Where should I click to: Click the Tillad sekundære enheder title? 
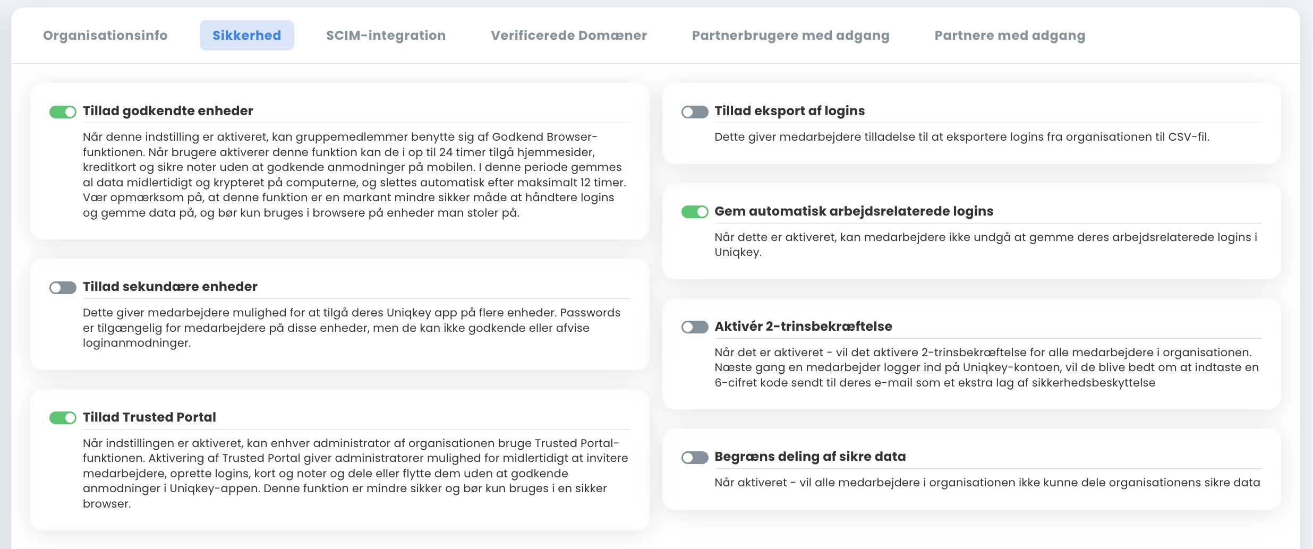point(170,287)
